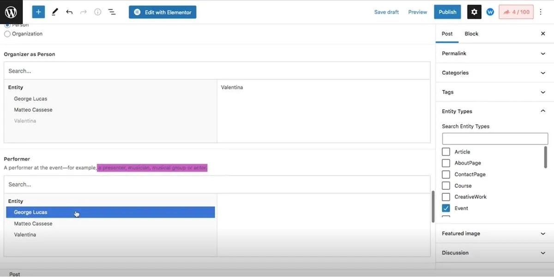The image size is (554, 277).
Task: Click the WordPress logo icon
Action: click(x=11, y=12)
